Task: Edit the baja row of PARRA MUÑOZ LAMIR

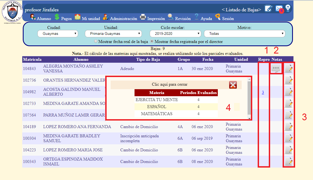Action: pos(288,115)
